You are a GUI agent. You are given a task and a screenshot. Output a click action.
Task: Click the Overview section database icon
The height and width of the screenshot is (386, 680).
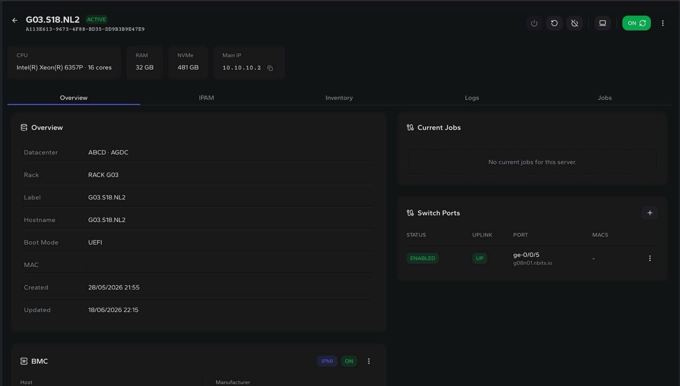point(24,128)
